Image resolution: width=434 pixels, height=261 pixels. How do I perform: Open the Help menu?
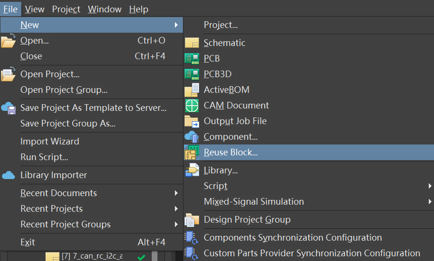[x=139, y=9]
